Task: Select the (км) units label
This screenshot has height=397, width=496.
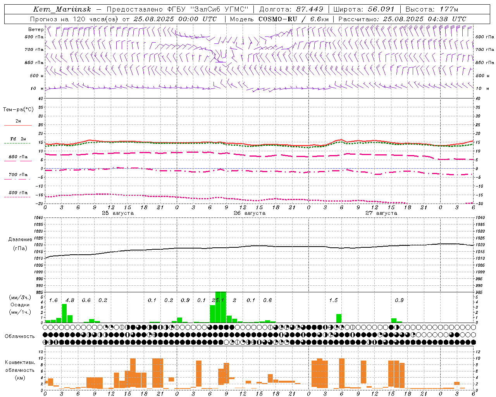Action: [x=20, y=378]
